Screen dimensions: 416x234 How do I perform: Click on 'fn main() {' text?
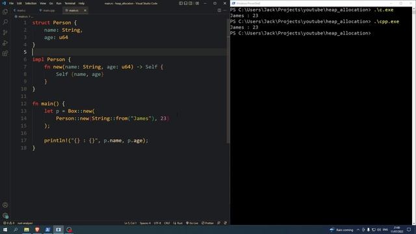[49, 104]
